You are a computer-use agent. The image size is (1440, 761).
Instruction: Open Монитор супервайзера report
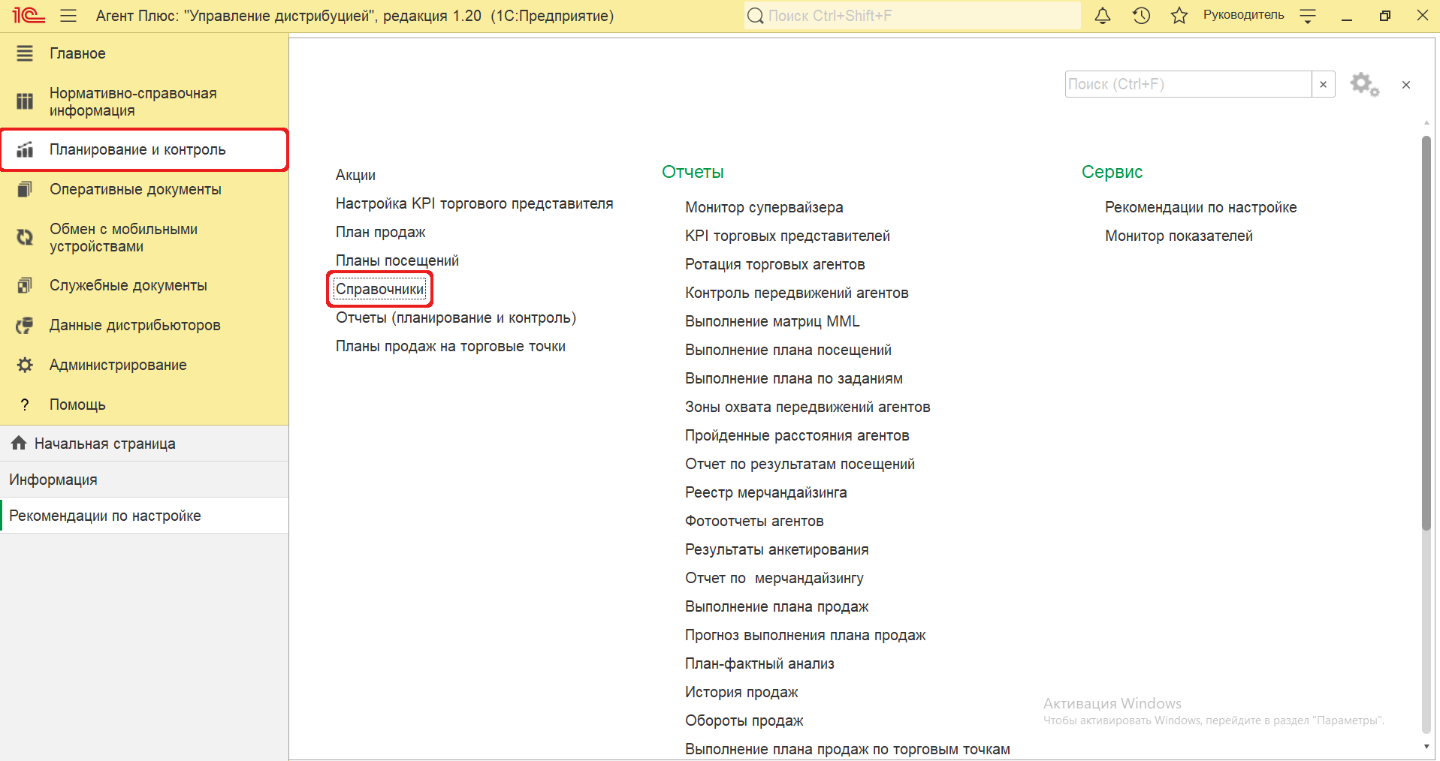coord(764,207)
